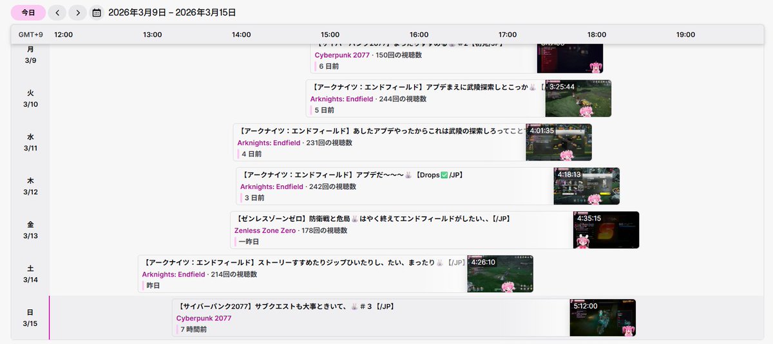Click the GMT+9 timezone label
The height and width of the screenshot is (344, 773).
pos(31,35)
